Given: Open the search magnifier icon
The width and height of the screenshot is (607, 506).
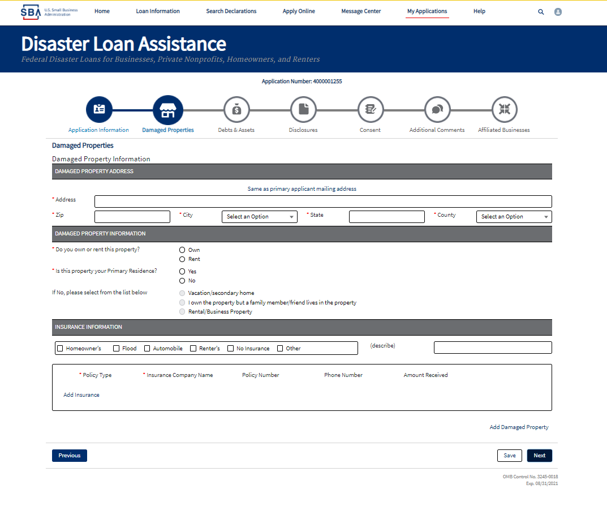Looking at the screenshot, I should pyautogui.click(x=541, y=12).
